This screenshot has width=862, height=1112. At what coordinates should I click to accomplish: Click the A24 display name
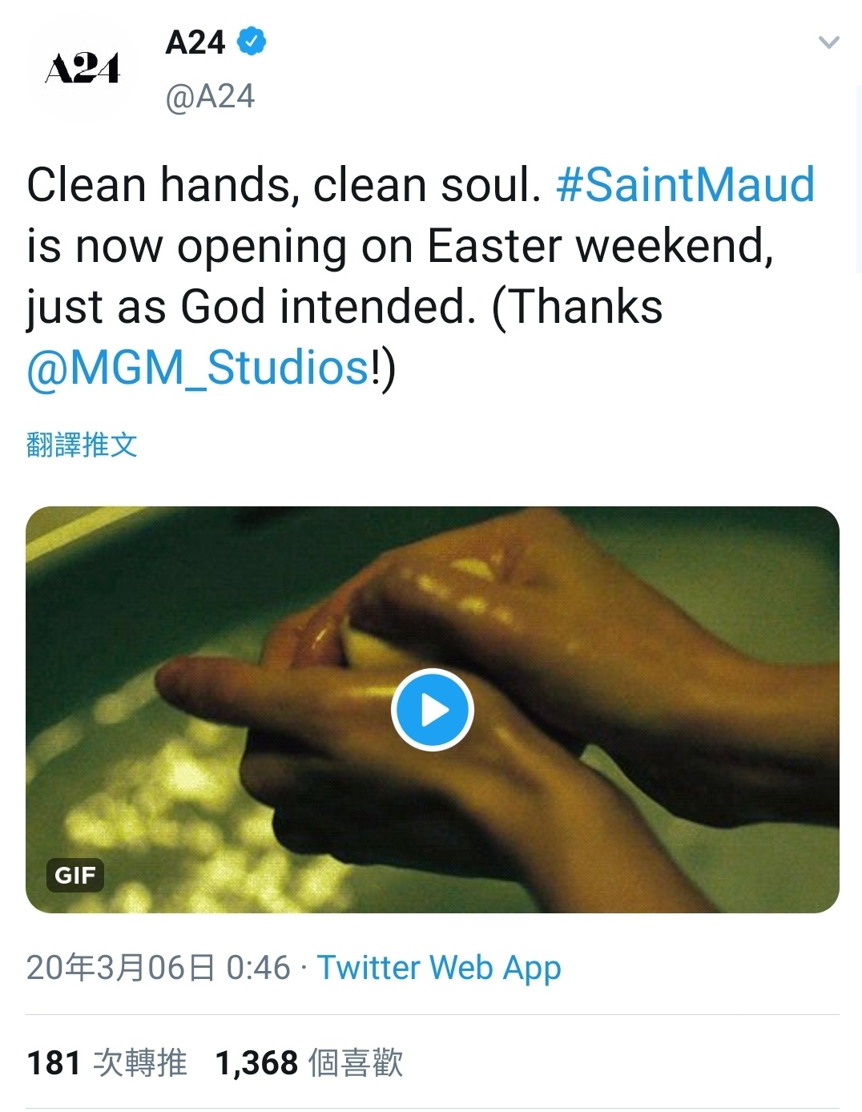195,42
